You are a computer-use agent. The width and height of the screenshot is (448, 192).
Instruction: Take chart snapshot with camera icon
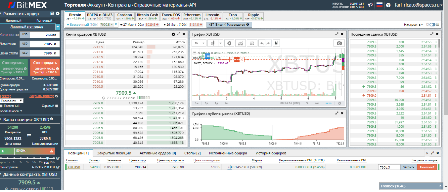(x=339, y=43)
